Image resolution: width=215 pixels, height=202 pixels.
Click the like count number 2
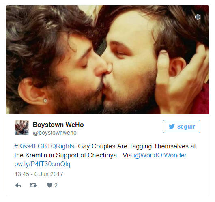click(56, 185)
